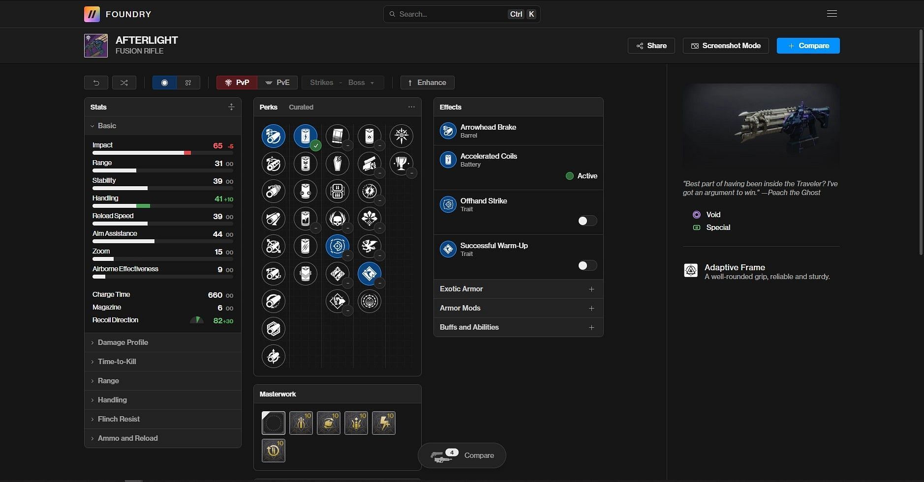The width and height of the screenshot is (924, 482).
Task: Choose the circular reload arrow masterwork
Action: [x=274, y=451]
